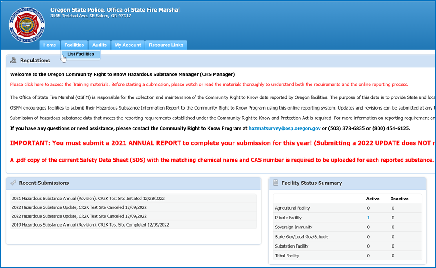Screen dimensions: 436x268
Task: Click the IMPORTANT 2021 Annual Report notice
Action: [x=222, y=143]
